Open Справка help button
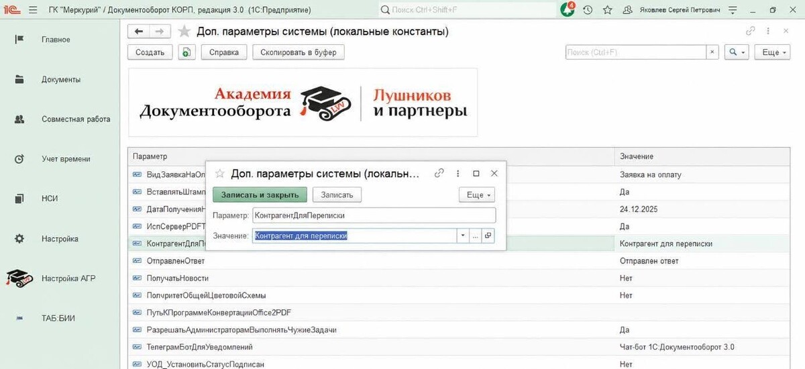Viewport: 805px width, 369px height. [223, 52]
